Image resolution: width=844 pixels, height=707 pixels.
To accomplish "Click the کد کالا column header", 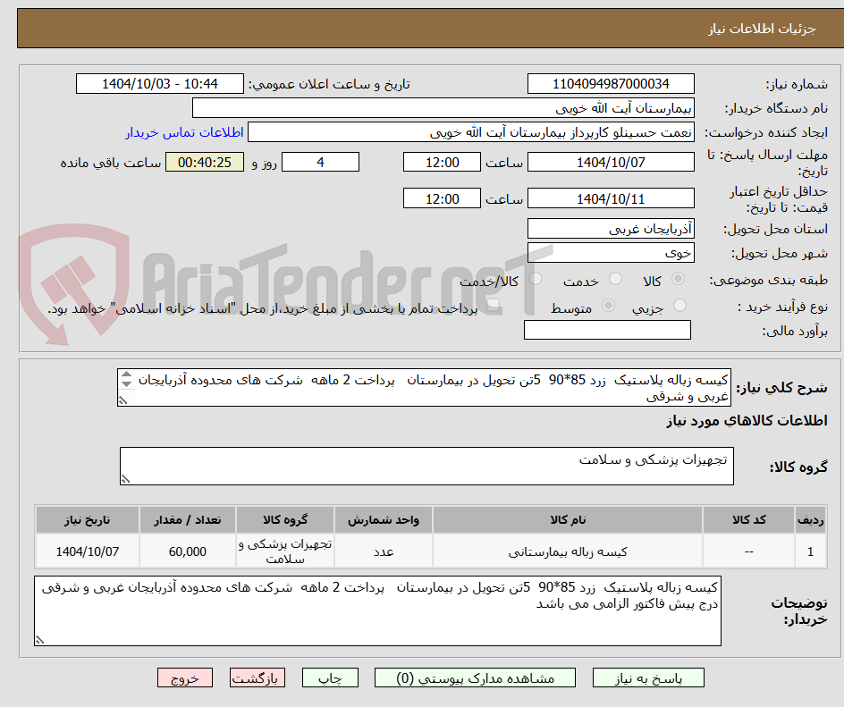I will click(x=748, y=520).
